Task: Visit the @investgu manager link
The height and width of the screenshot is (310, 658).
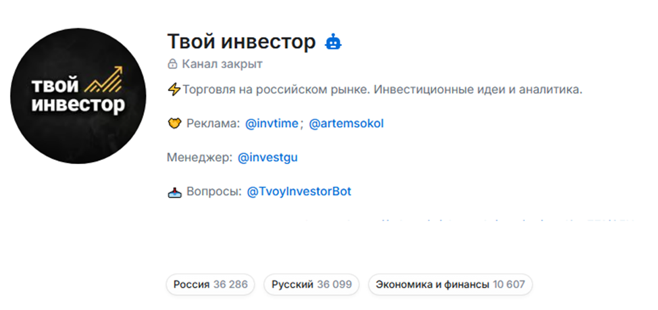Action: click(268, 157)
